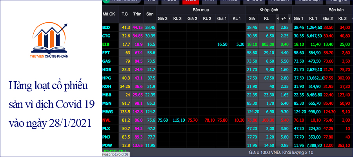Image resolution: width=353 pixels, height=157 pixels.
Task: Open the PLX stock ticker
Action: [x=106, y=128]
